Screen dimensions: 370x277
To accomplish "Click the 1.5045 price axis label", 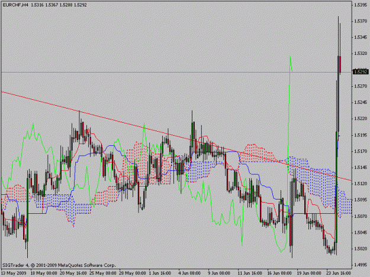I will (x=361, y=233).
